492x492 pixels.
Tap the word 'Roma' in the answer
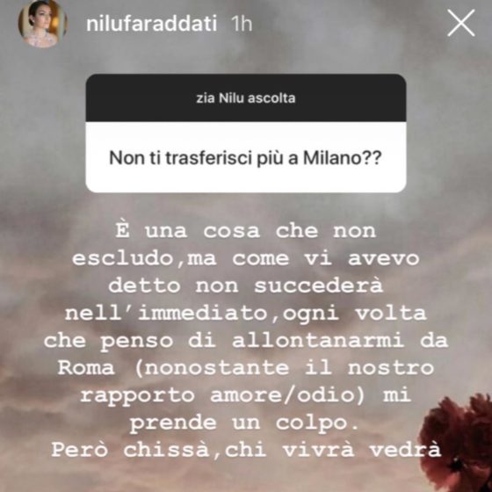click(86, 368)
